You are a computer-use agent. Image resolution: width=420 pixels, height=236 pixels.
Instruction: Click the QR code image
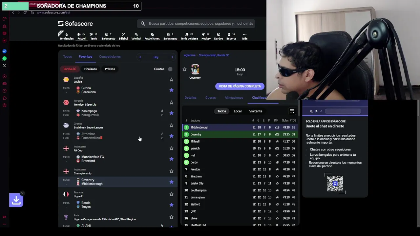(x=335, y=184)
